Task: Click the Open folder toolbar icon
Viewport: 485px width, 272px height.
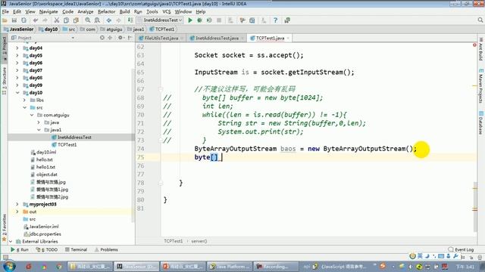Action: pyautogui.click(x=5, y=20)
